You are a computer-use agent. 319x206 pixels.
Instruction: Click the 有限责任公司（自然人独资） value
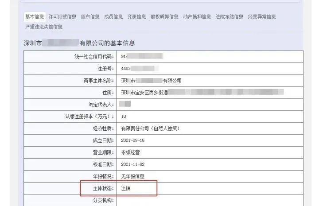point(150,128)
